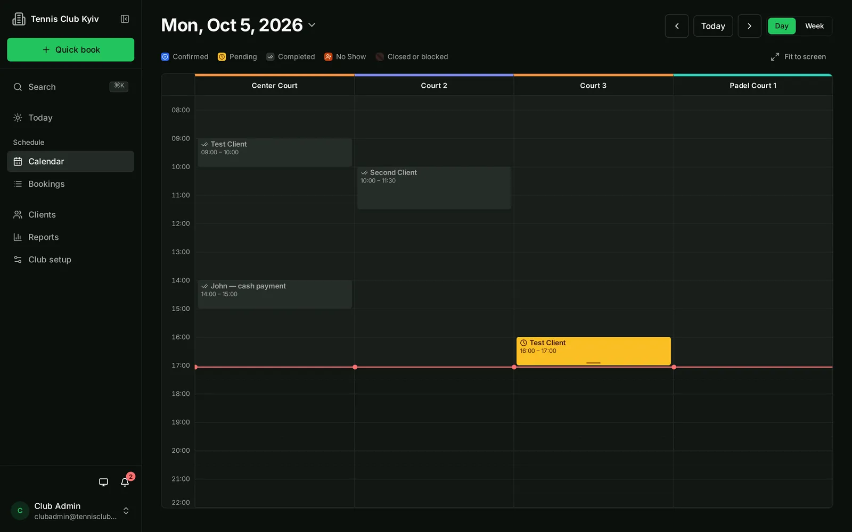
Task: Select the Padel Court 1 column header
Action: coord(753,86)
